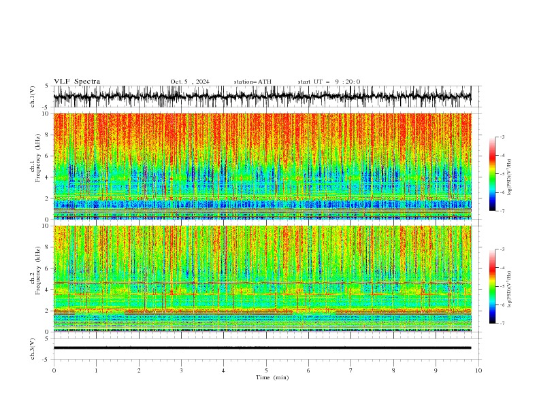Viewport: 539px width, 416px height.
Task: Click the ch.2 colorbar "log(PSD)(V²/Hz)" label
Action: click(509, 290)
